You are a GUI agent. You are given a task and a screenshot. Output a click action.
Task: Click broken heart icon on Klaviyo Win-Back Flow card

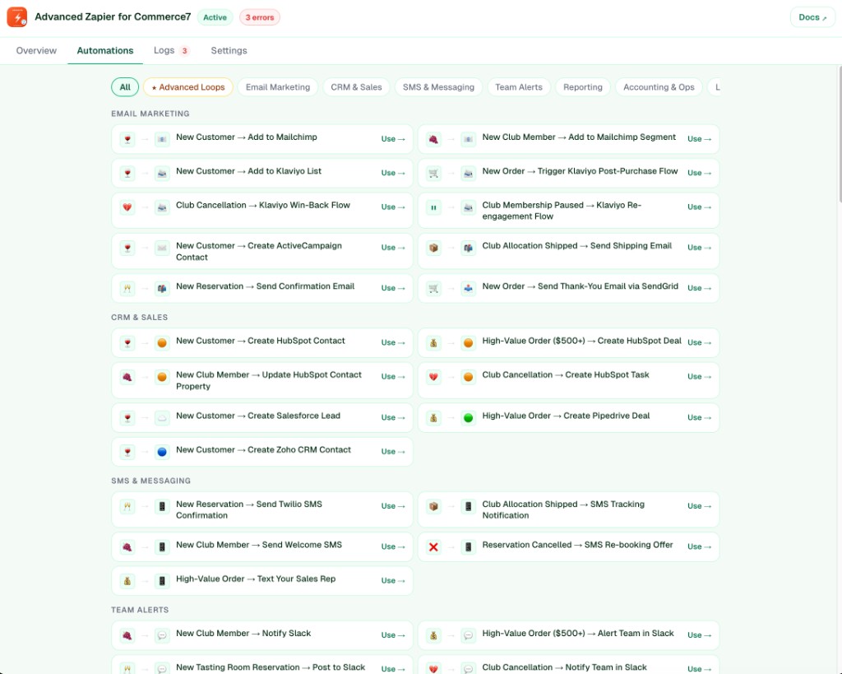pos(127,207)
